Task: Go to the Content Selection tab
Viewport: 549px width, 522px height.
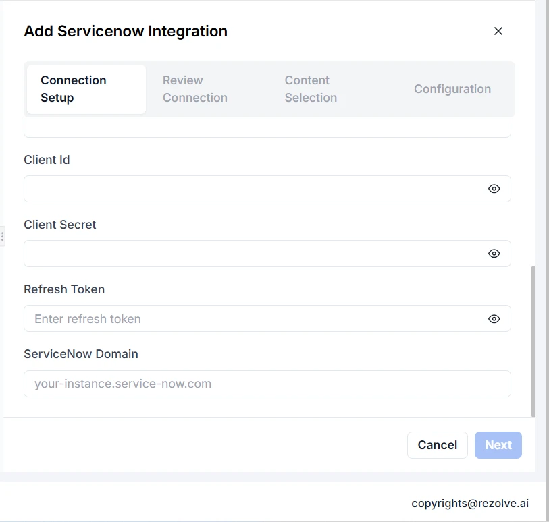Action: [x=311, y=89]
